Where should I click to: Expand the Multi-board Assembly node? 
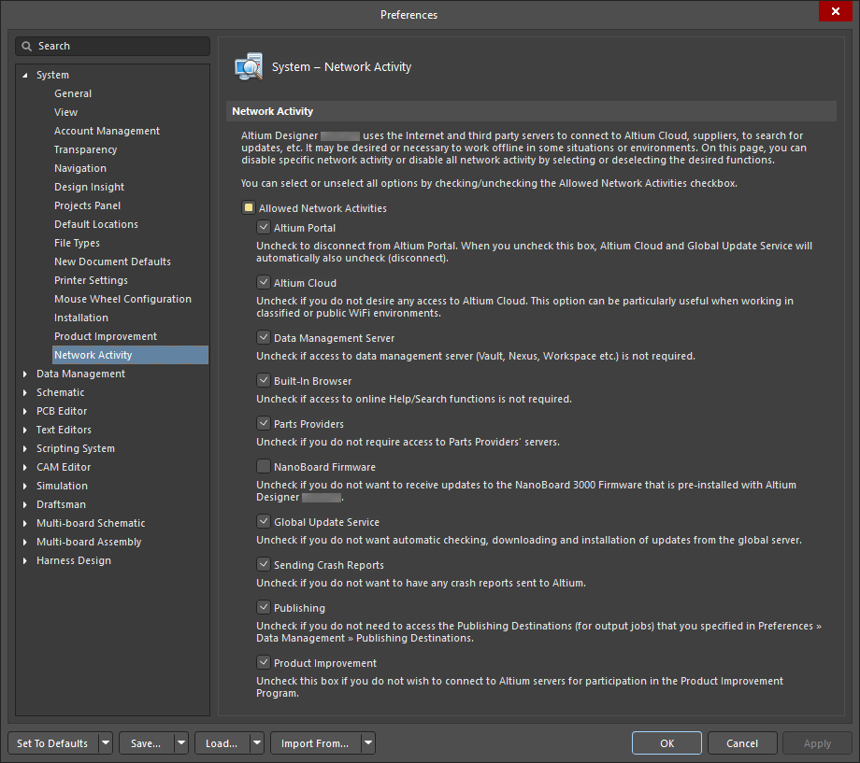click(x=24, y=542)
